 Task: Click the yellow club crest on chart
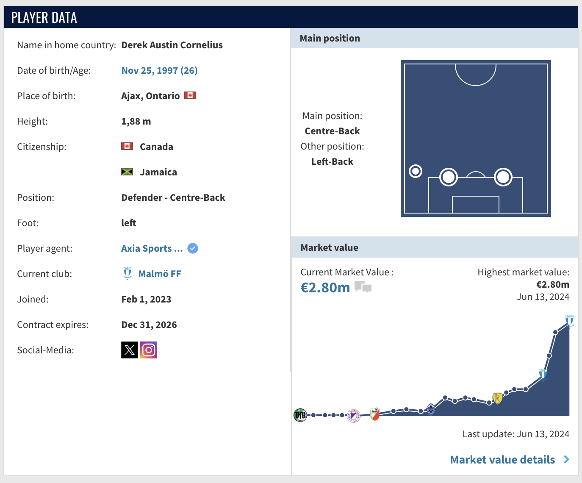tap(498, 398)
